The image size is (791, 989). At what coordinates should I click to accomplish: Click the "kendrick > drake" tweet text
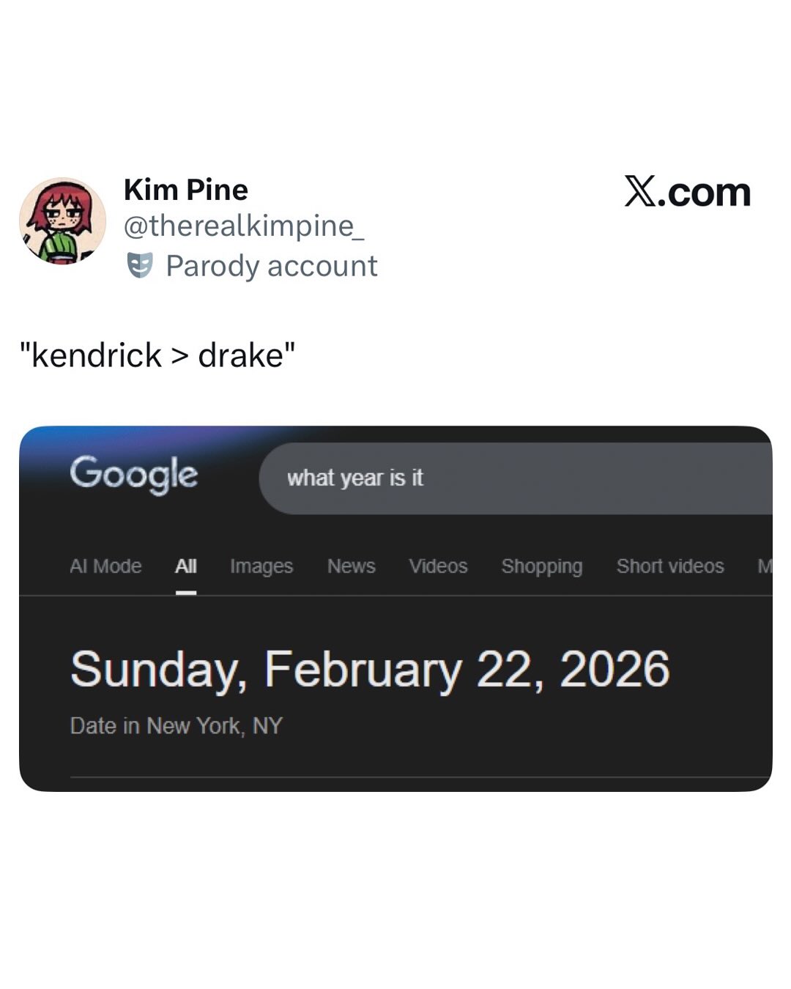157,356
